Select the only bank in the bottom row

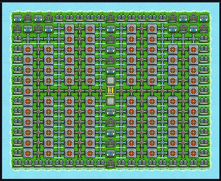point(110,163)
